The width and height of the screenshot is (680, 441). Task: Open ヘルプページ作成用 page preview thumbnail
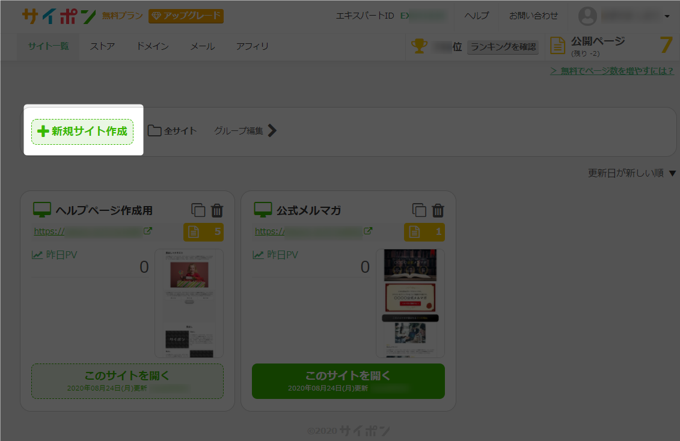[189, 303]
